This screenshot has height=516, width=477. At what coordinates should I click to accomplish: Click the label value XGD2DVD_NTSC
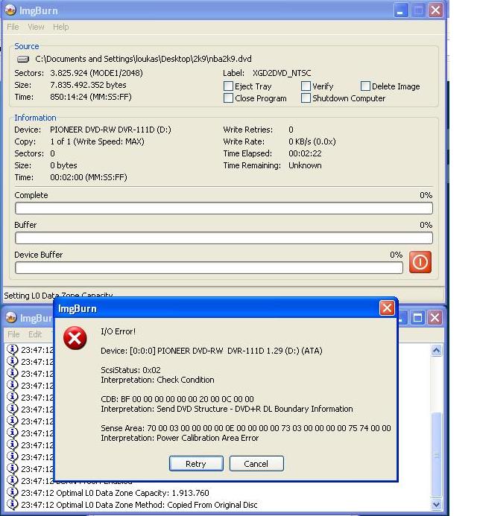pyautogui.click(x=282, y=73)
